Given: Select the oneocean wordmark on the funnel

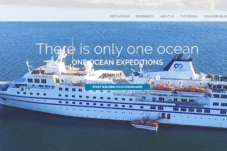Looking at the screenshot, I should [178, 70].
